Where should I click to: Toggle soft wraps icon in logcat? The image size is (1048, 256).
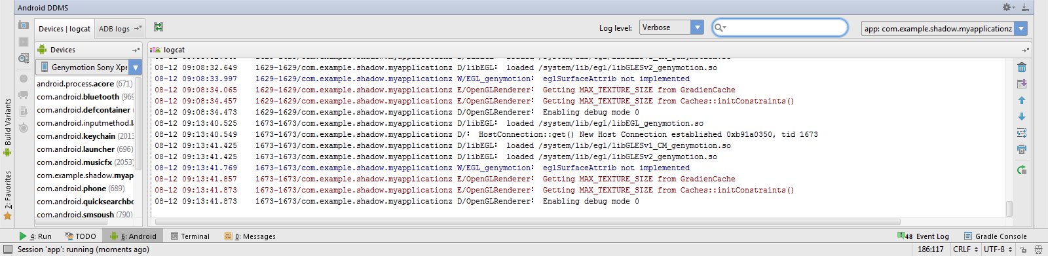tap(1022, 133)
